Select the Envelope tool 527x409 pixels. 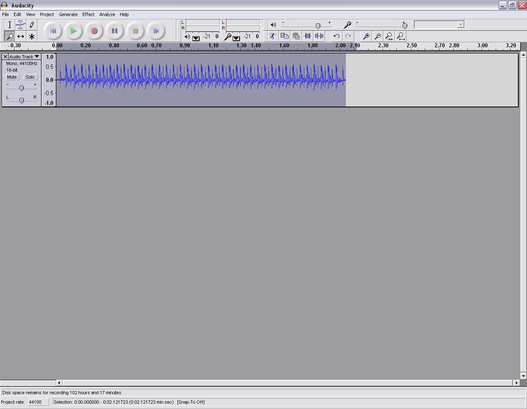(21, 25)
